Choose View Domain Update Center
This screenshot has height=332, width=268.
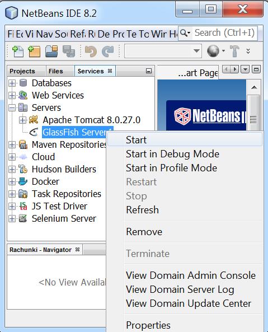click(x=185, y=303)
